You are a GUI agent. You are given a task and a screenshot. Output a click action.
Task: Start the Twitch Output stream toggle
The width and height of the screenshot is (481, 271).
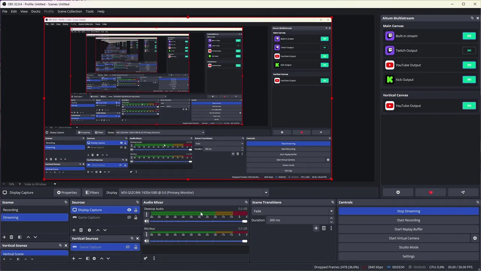[469, 50]
